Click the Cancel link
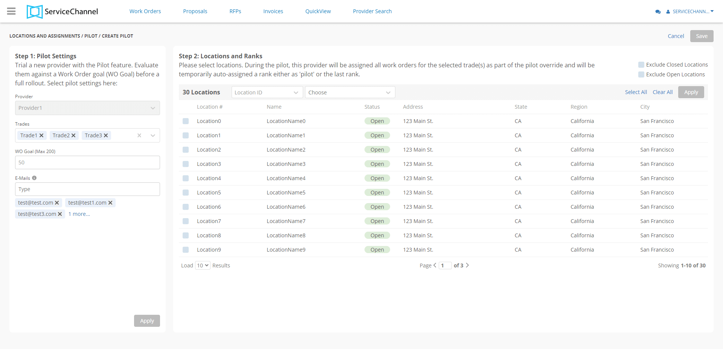Screen dimensions: 723x349 tap(676, 36)
